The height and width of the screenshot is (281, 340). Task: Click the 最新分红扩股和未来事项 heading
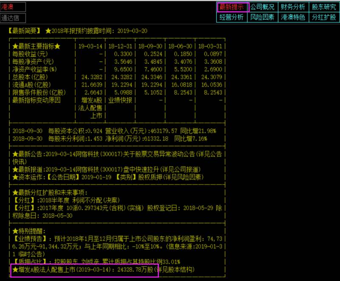coord(50,192)
